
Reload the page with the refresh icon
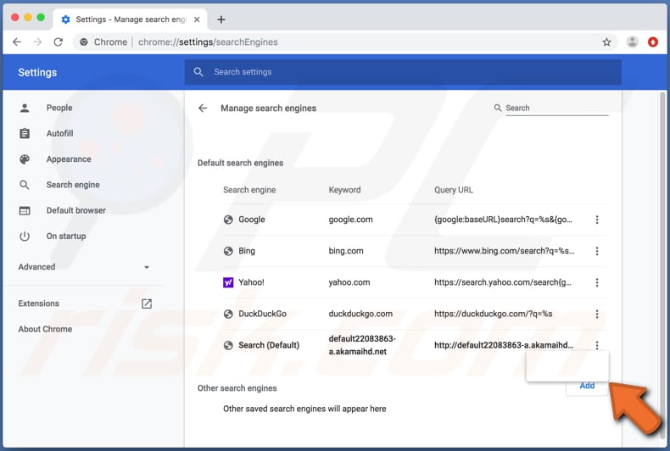click(x=59, y=42)
